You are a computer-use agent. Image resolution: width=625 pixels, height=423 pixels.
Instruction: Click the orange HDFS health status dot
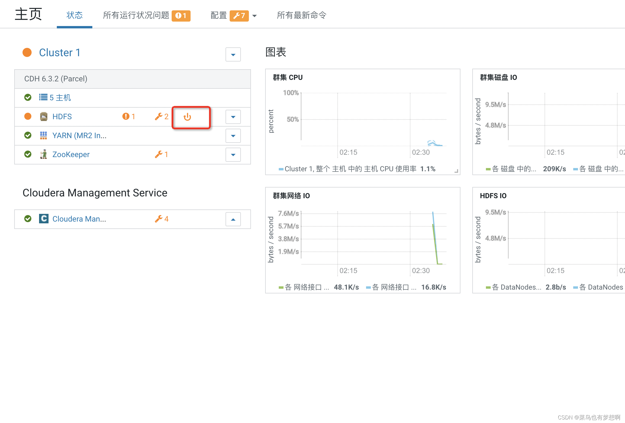point(28,116)
